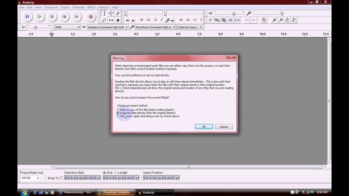Click the red Record button
Screen dimensions: 349x196
tap(91, 16)
